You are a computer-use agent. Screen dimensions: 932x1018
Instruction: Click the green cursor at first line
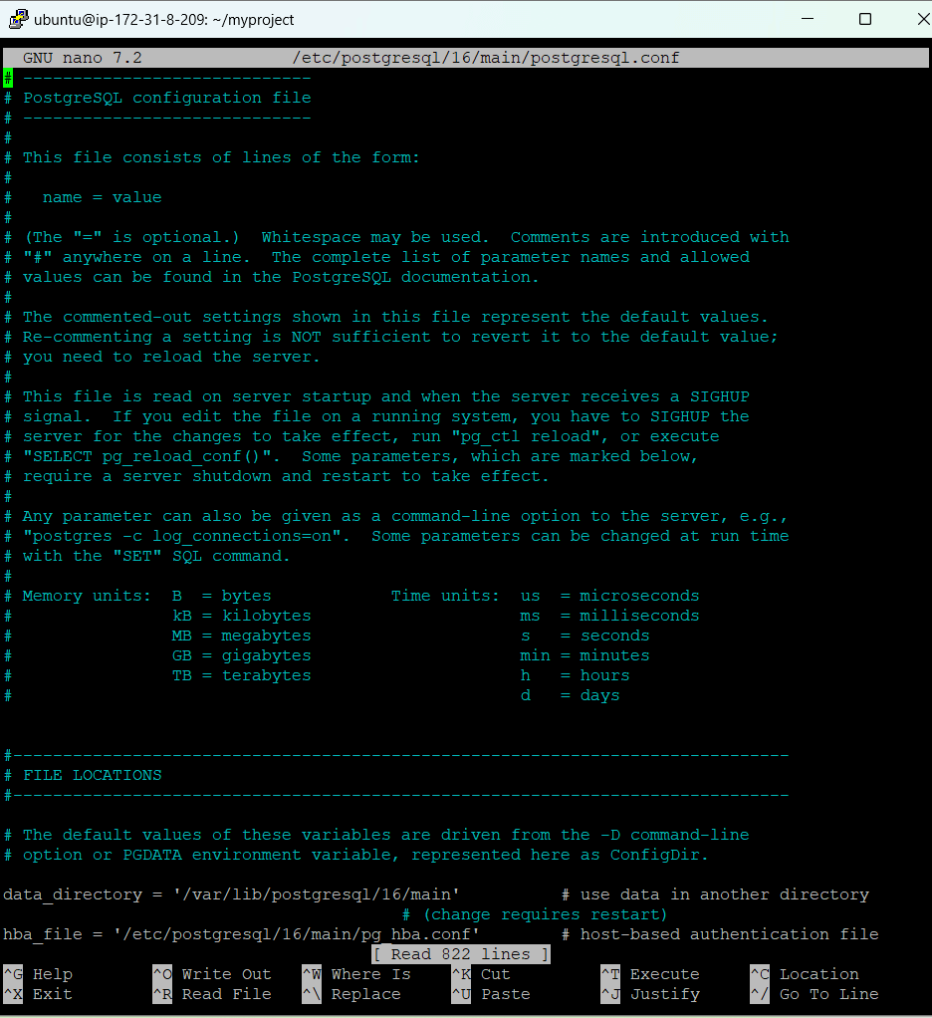(8, 78)
